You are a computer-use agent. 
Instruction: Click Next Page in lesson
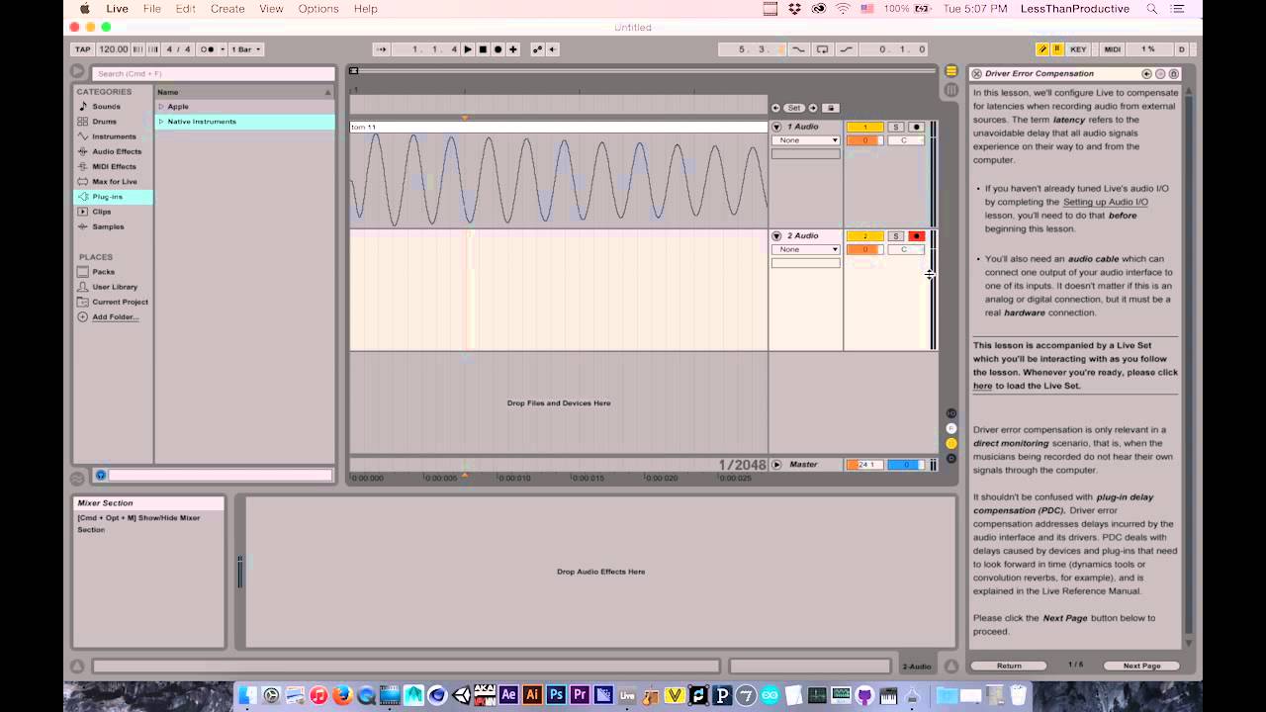(1141, 666)
